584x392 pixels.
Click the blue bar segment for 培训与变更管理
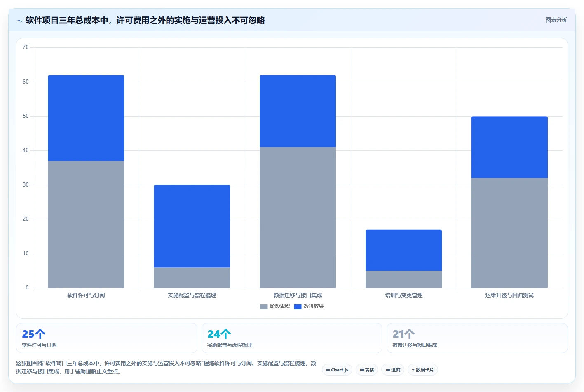[x=404, y=250]
